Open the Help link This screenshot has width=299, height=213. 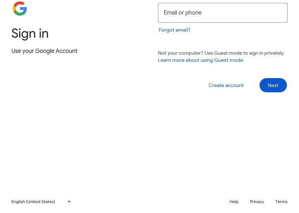coord(234,202)
